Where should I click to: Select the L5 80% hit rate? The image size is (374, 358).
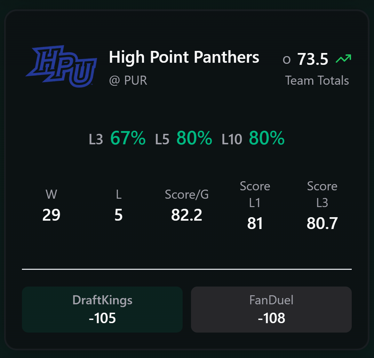(x=183, y=138)
